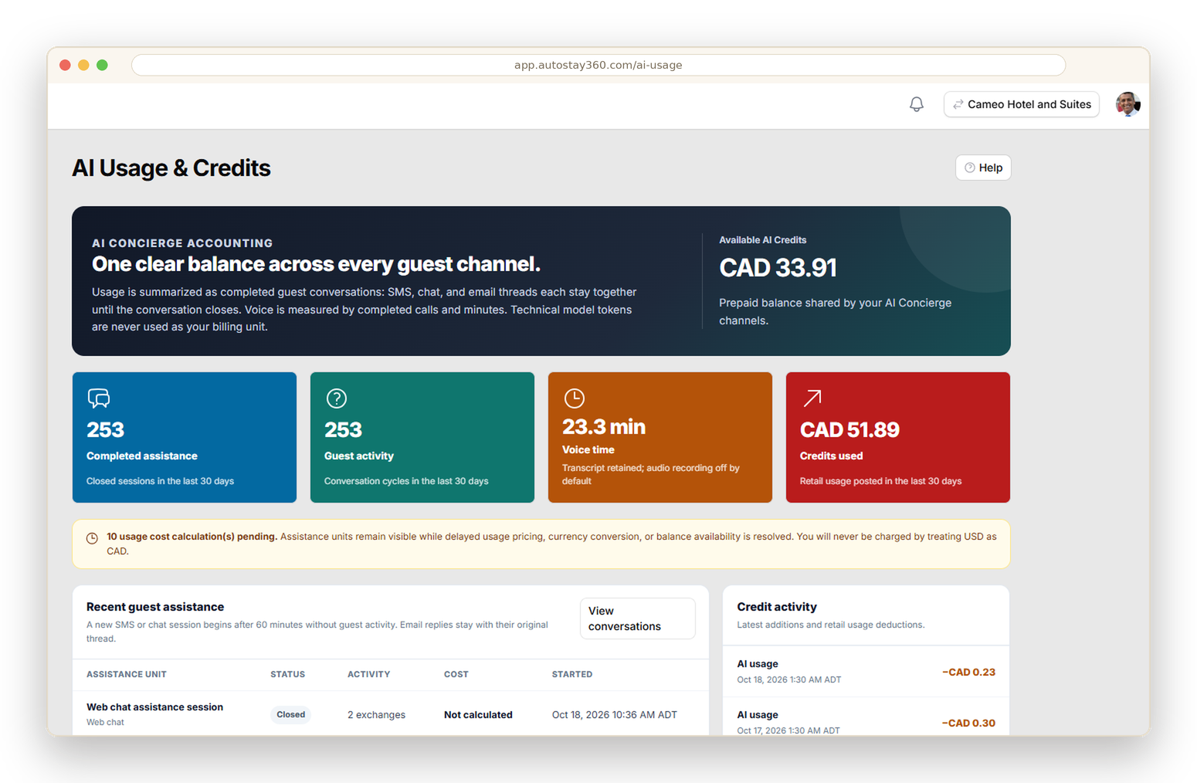Click the CAD 51.89 Credits used value

(849, 429)
